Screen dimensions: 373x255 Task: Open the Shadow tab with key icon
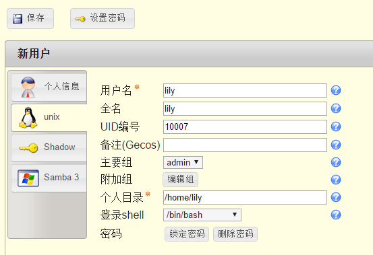(x=49, y=147)
